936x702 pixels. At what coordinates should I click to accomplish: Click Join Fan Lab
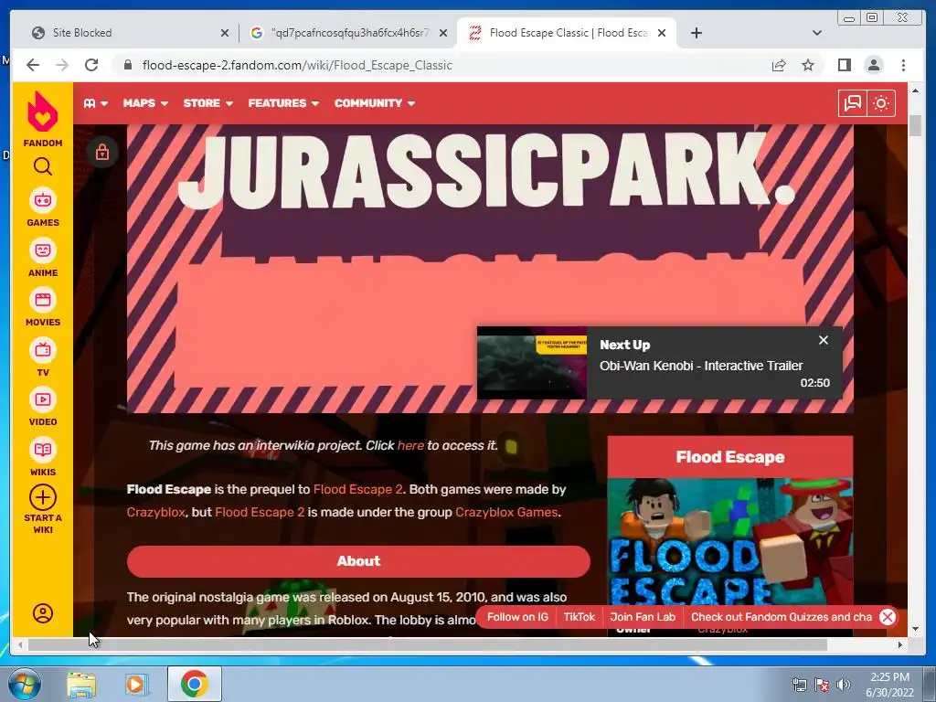[643, 617]
